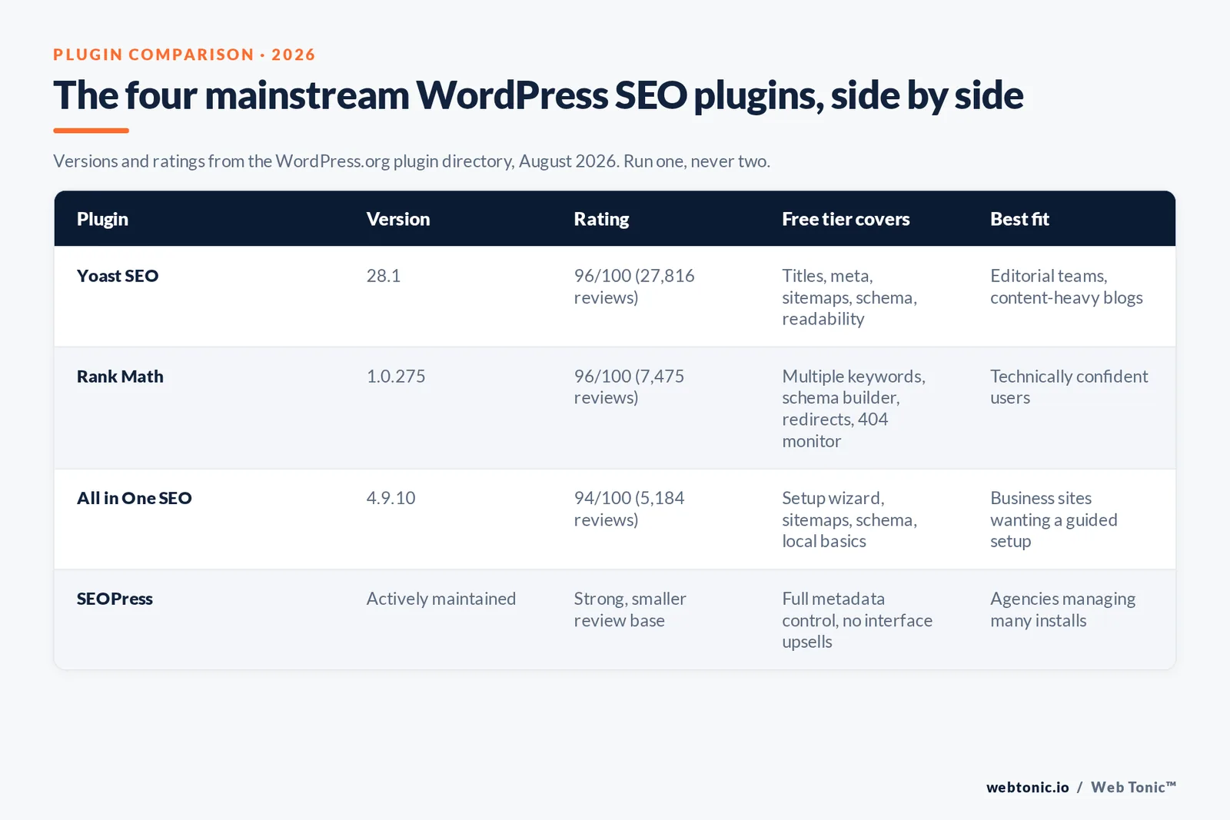This screenshot has width=1230, height=820.
Task: Click the 'Technically confident users' cell
Action: (x=1069, y=387)
